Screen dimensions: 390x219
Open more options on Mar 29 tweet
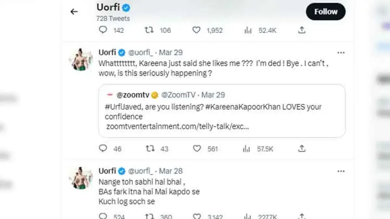click(341, 53)
